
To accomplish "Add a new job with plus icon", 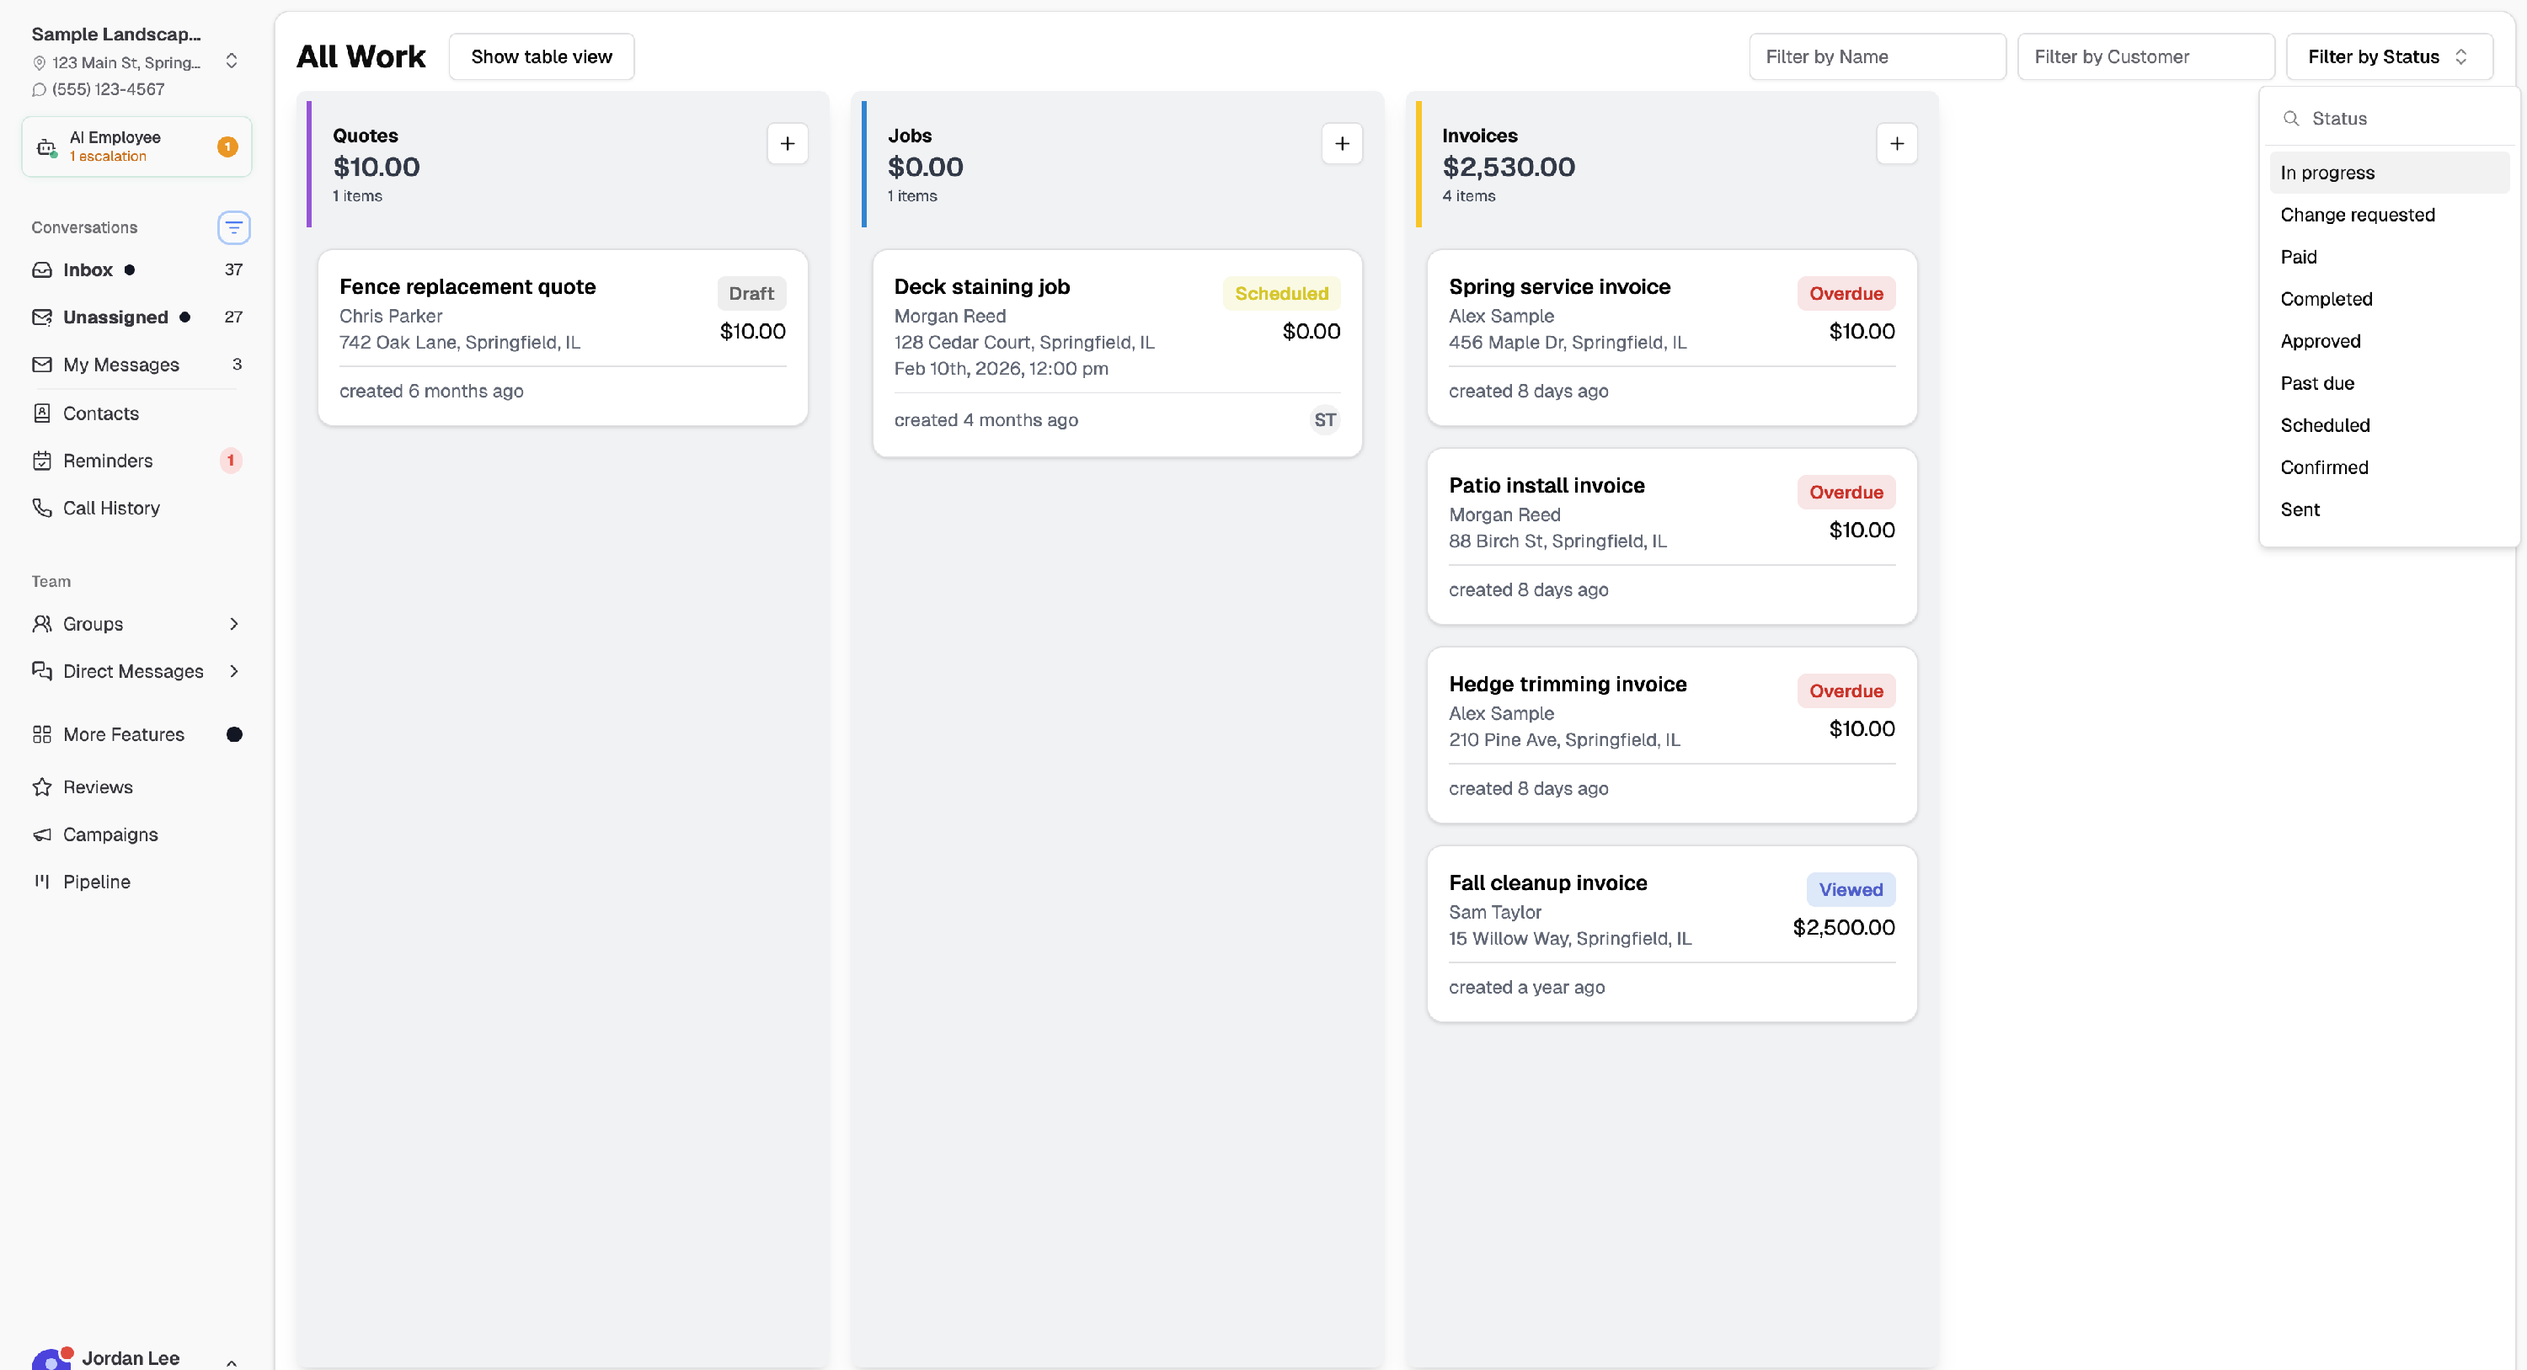I will [x=1342, y=144].
